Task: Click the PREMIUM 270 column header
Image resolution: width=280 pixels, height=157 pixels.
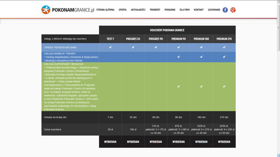Action: (224, 39)
